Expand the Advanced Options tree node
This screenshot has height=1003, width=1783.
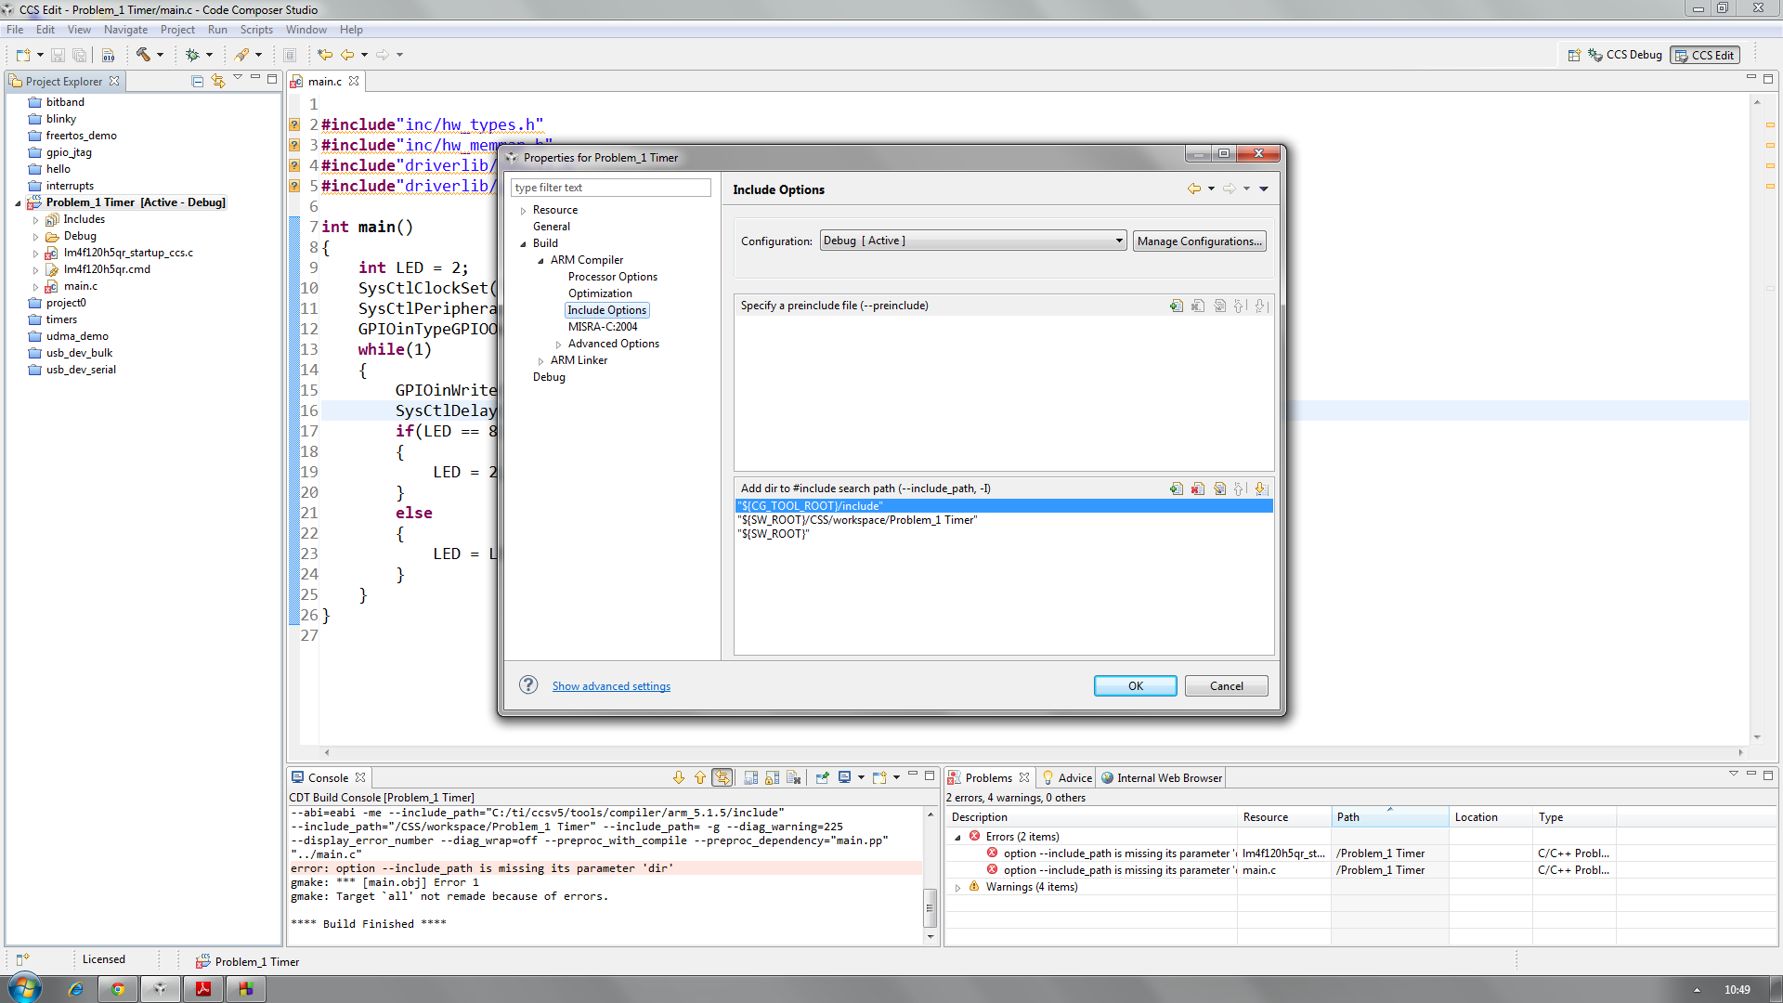[x=558, y=345]
